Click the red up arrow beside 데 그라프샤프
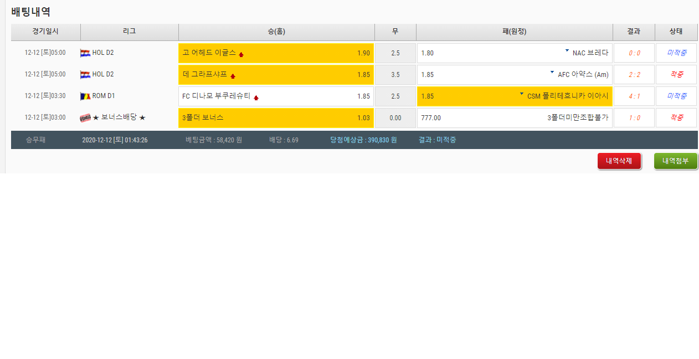The width and height of the screenshot is (699, 359). pyautogui.click(x=233, y=76)
